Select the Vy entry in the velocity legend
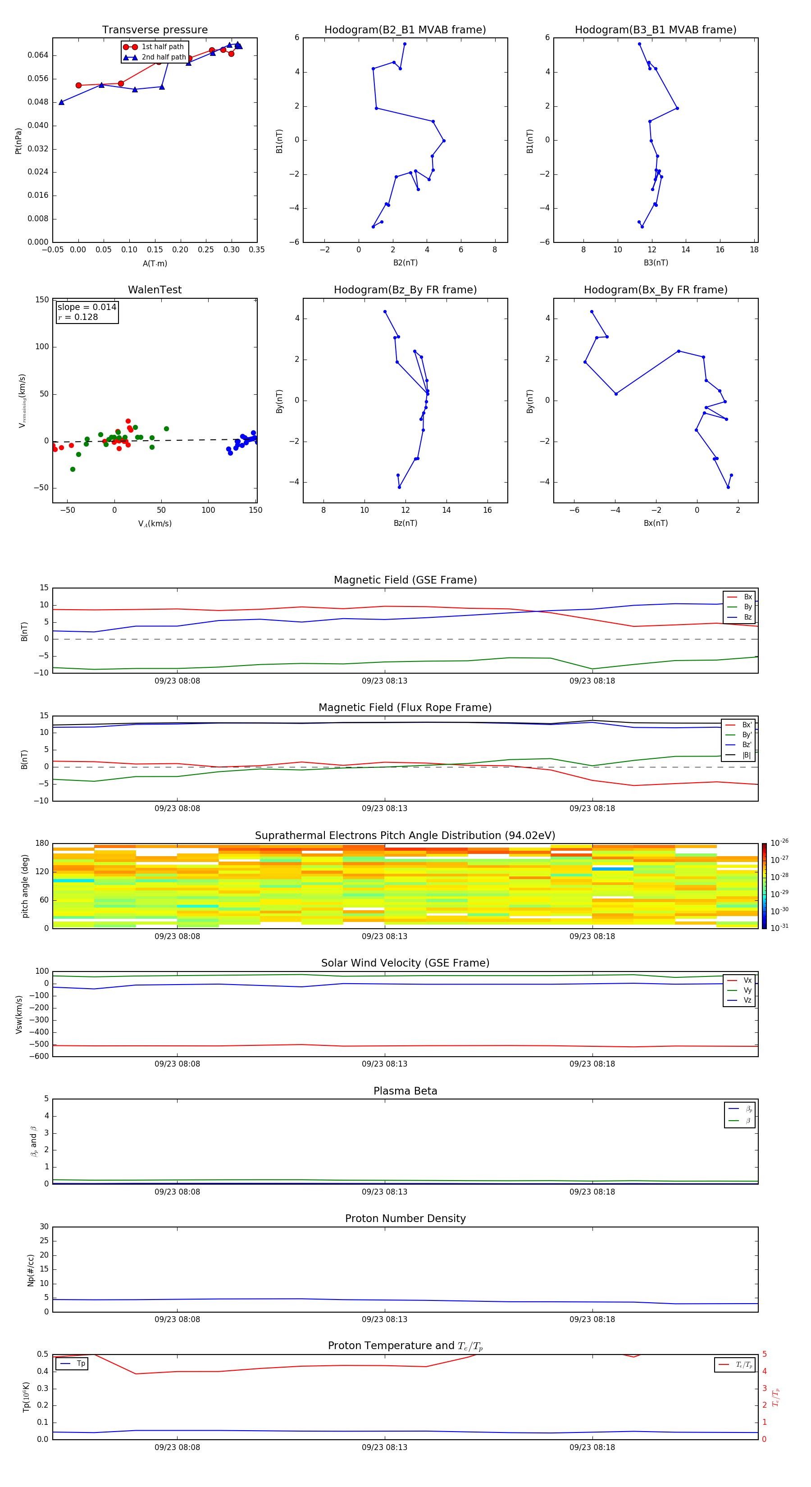 point(739,990)
